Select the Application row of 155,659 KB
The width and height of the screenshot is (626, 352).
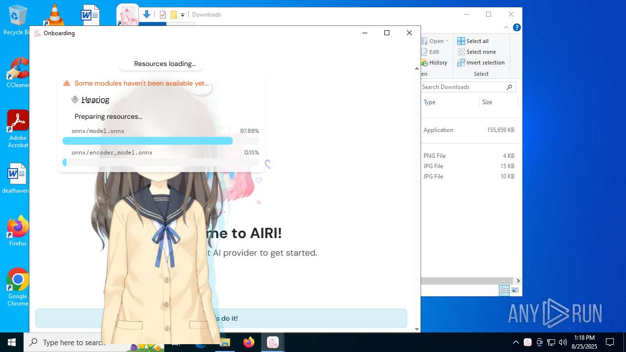point(469,130)
